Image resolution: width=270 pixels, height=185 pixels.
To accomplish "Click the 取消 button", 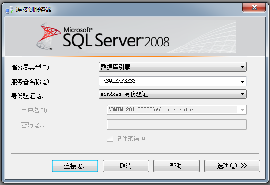I will (x=126, y=166).
